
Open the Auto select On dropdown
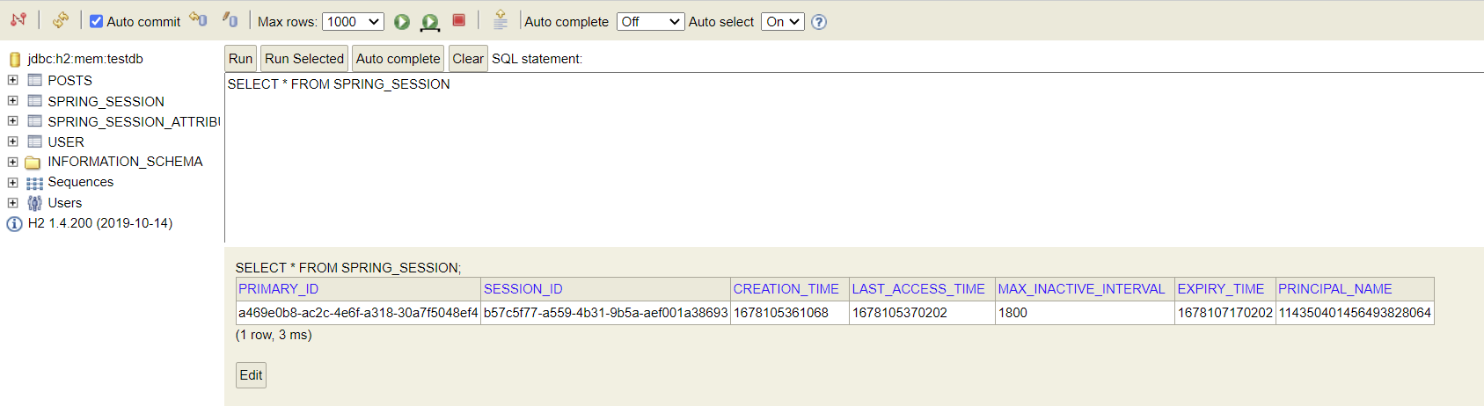[x=783, y=22]
